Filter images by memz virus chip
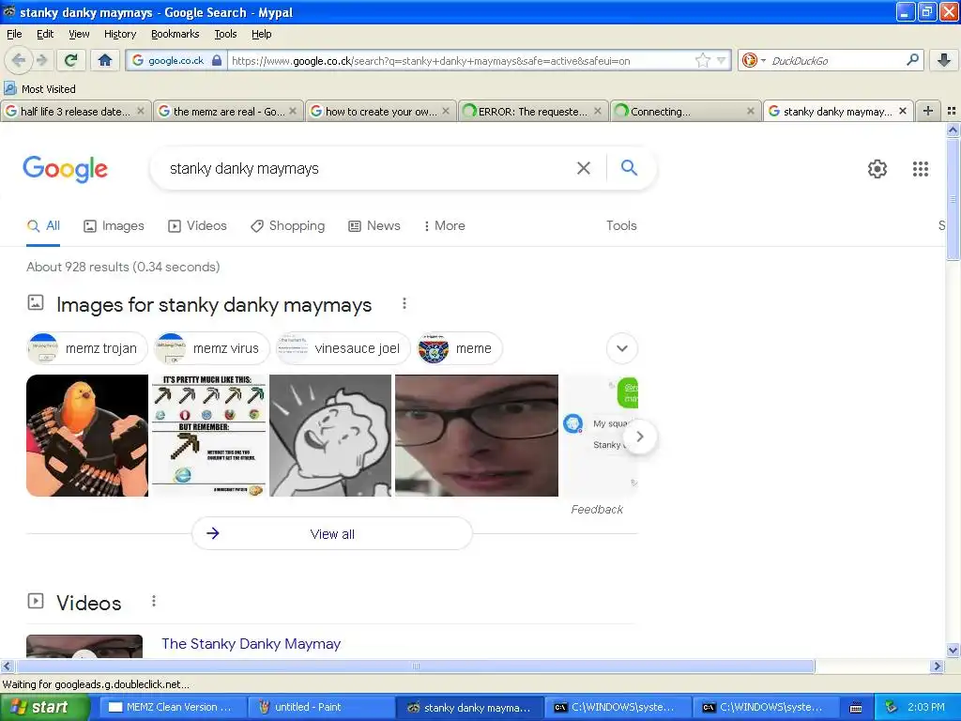Image resolution: width=961 pixels, height=721 pixels. (x=211, y=348)
